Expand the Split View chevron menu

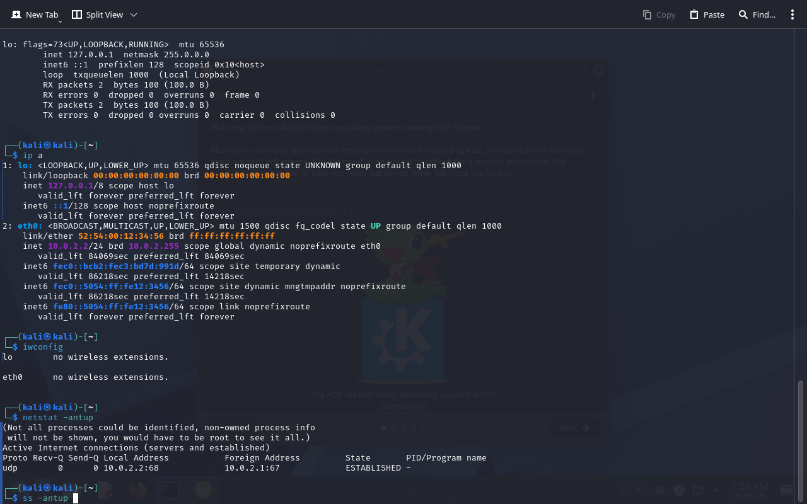click(133, 14)
